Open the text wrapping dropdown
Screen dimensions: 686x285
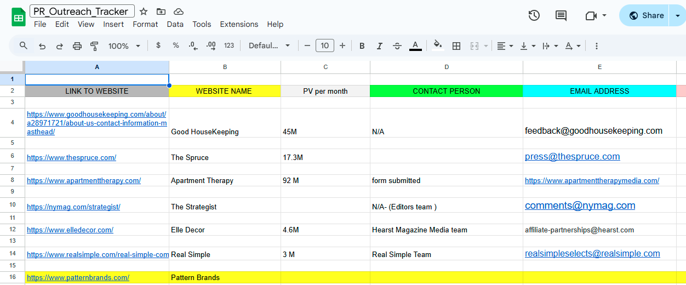550,46
